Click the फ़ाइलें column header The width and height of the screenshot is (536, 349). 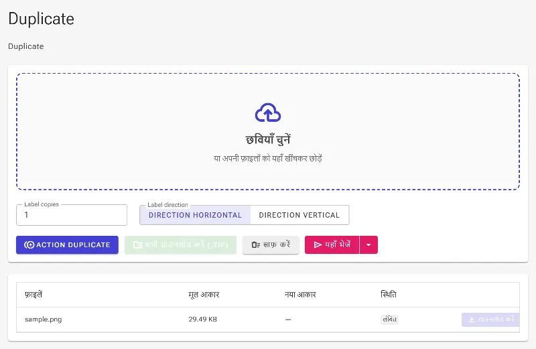pyautogui.click(x=33, y=295)
